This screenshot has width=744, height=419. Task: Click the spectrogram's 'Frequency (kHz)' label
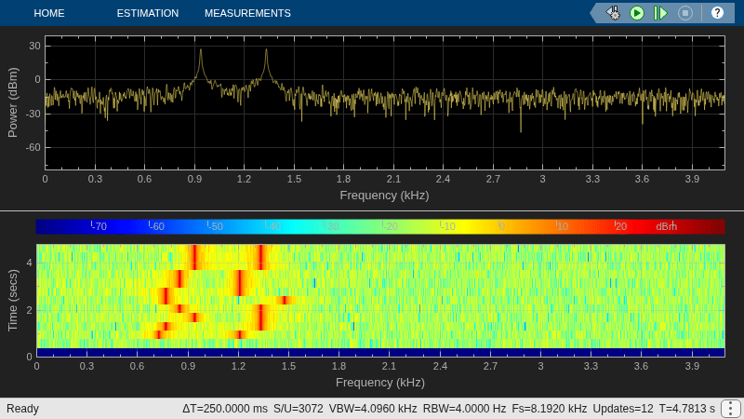(380, 383)
